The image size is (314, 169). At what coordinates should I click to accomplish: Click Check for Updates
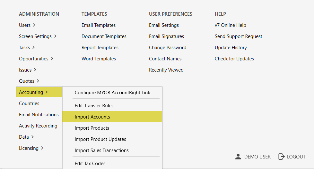tap(234, 59)
